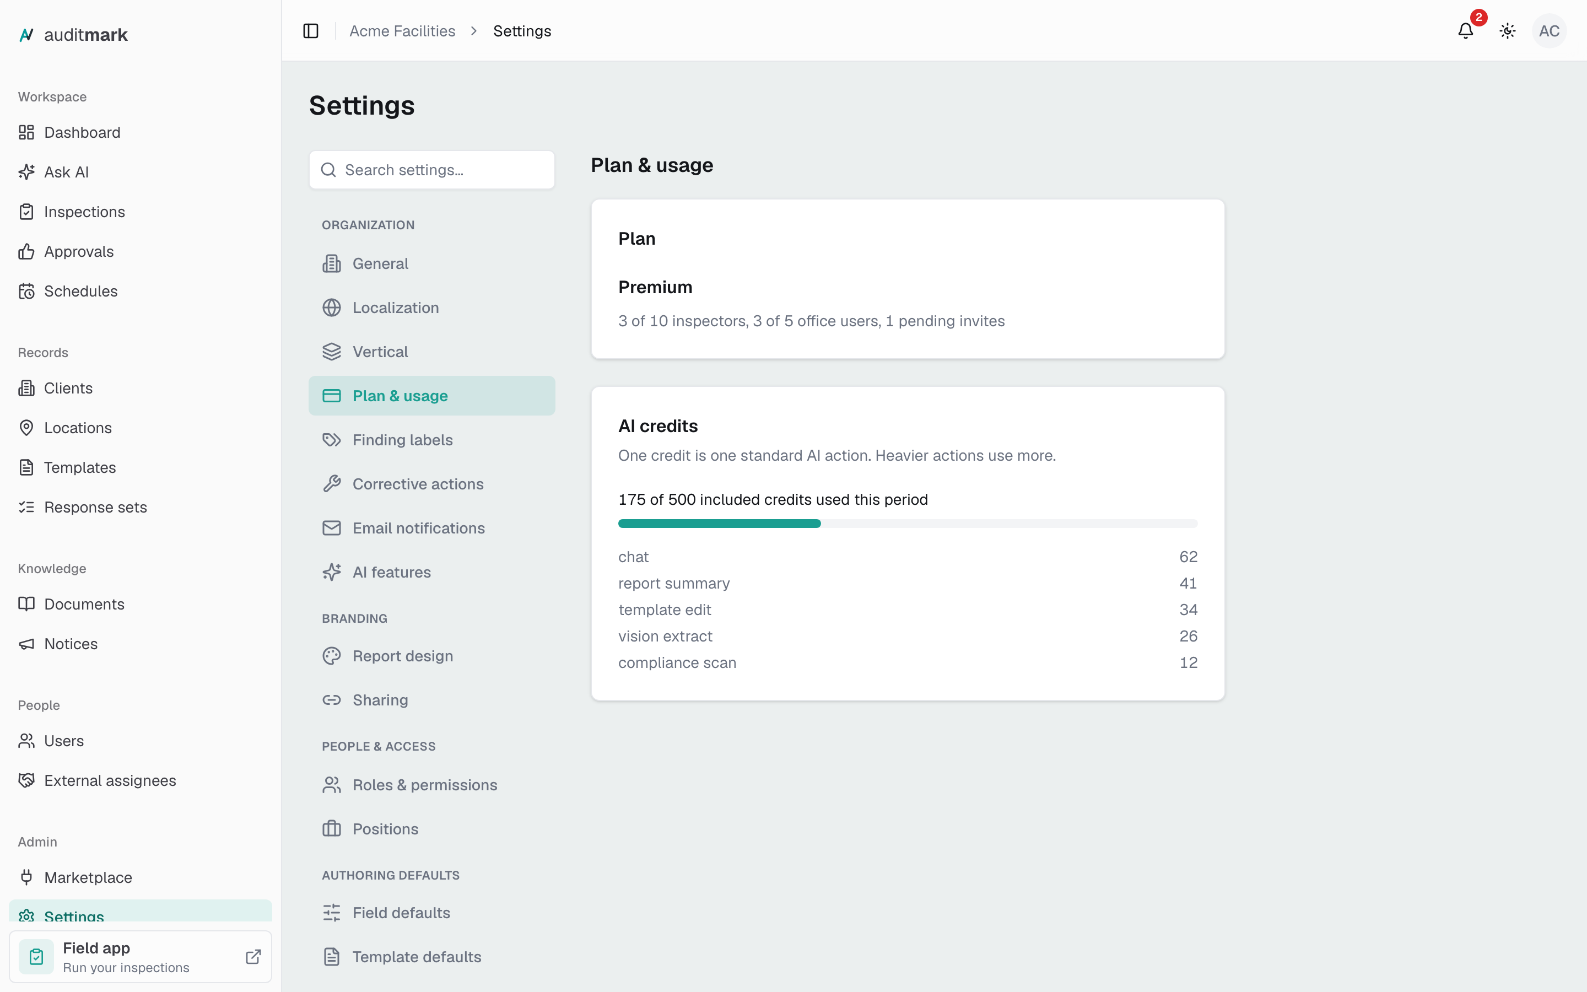Image resolution: width=1587 pixels, height=992 pixels.
Task: Click the AI features sparkle icon
Action: pyautogui.click(x=332, y=572)
